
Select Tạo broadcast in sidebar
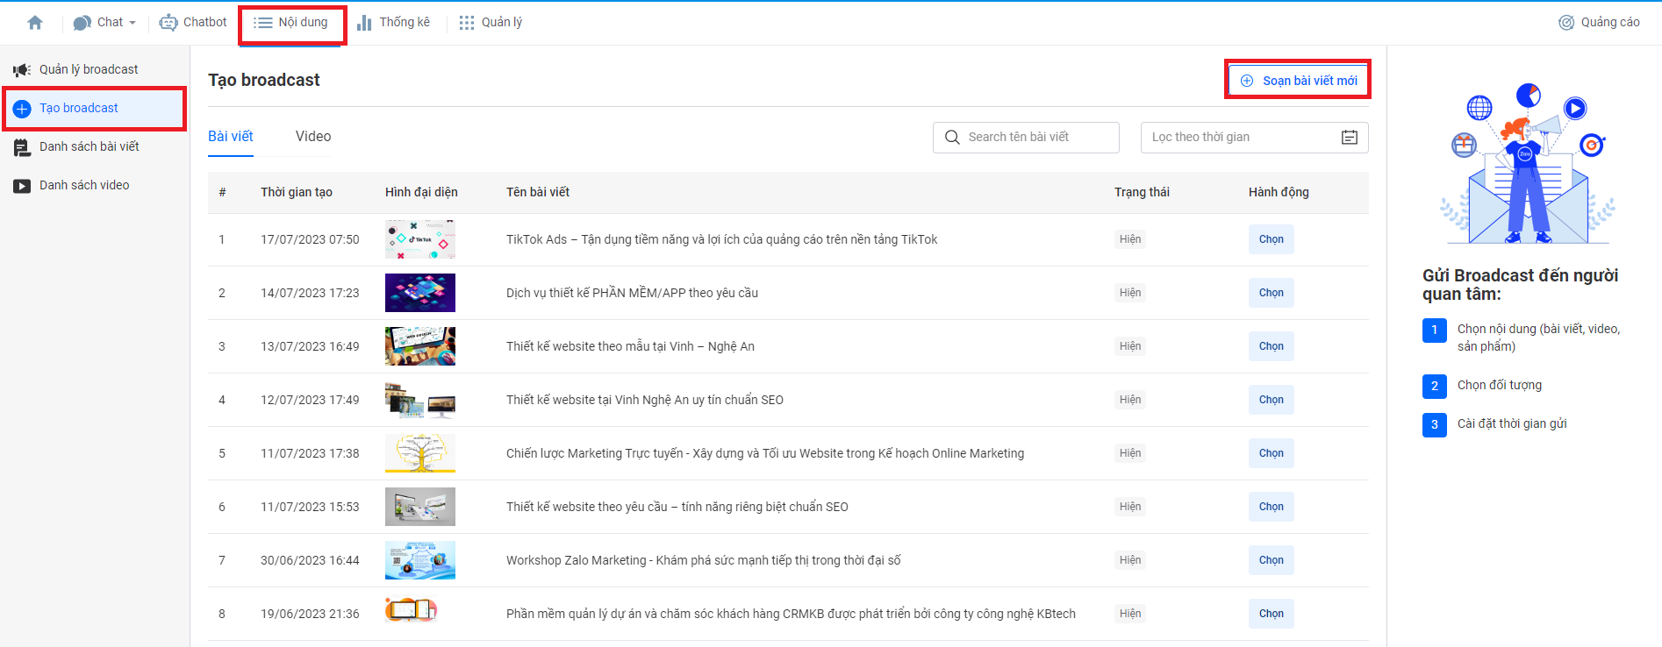tap(79, 108)
